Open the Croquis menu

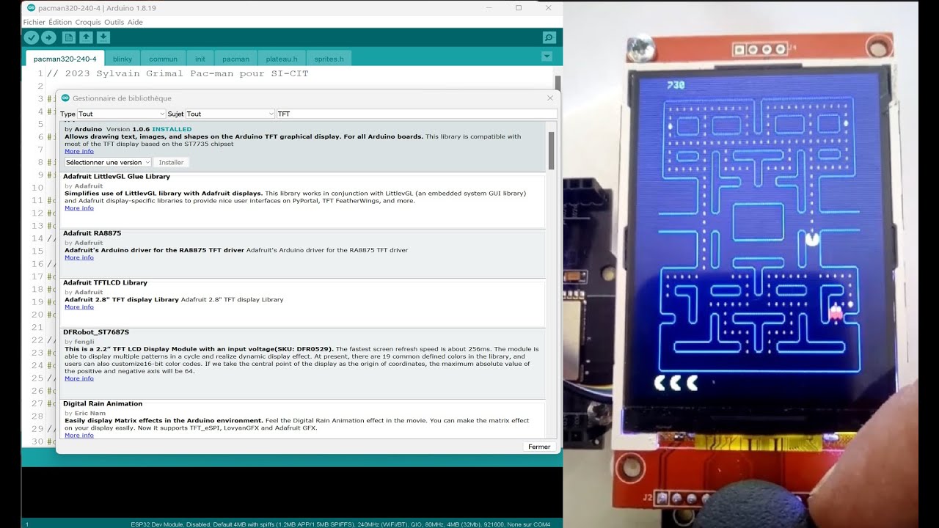(88, 22)
